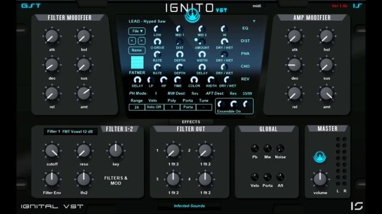Screen dimensions: 382x214
Task: Click the chorus DELAY knob
Action: point(202,67)
